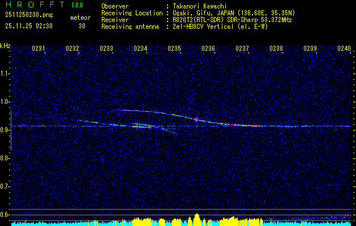Click the Receiving Location label
Viewport: 356px width, 226px height.
[x=132, y=13]
